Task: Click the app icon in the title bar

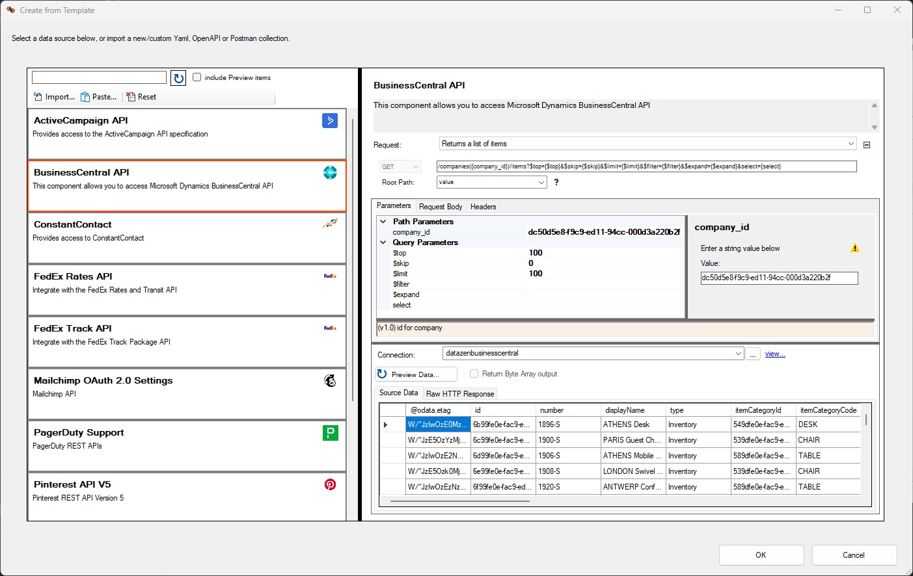Action: (10, 10)
